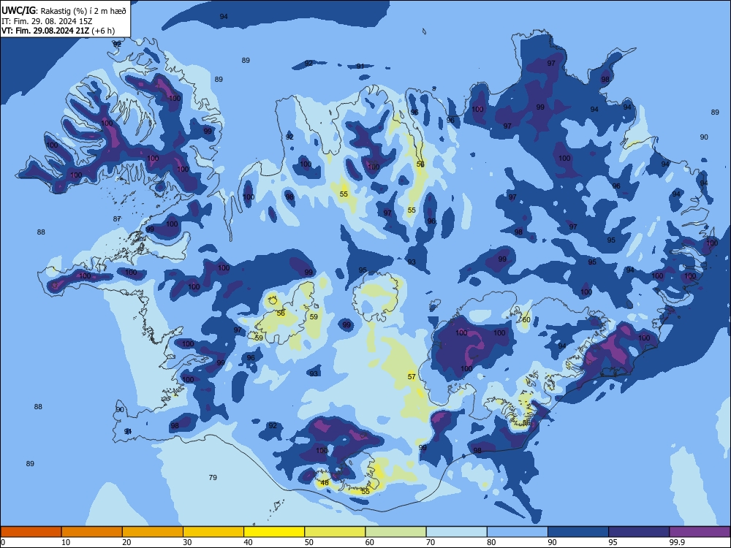The image size is (731, 548).
Task: Select the "70" tick label on the color scale
Action: [431, 542]
